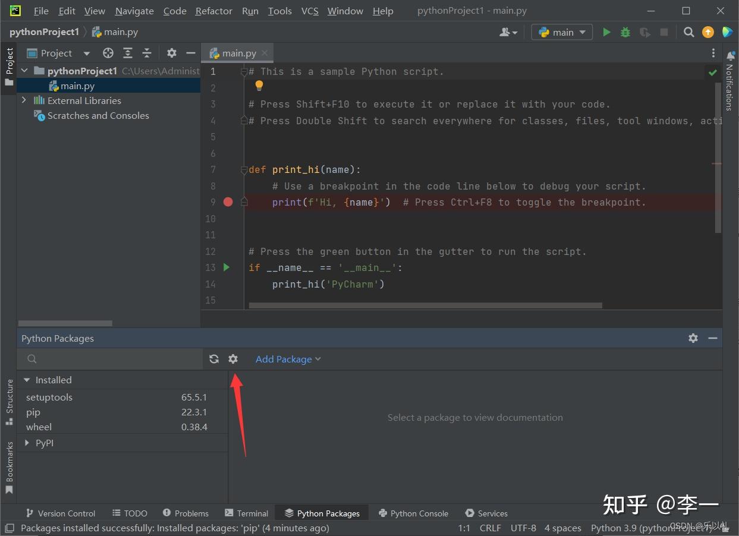Start debugging with the bug icon
The image size is (739, 536).
(x=625, y=32)
